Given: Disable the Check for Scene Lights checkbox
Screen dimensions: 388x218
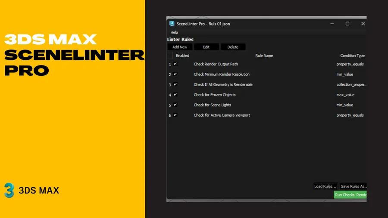Looking at the screenshot, I should click(x=175, y=105).
